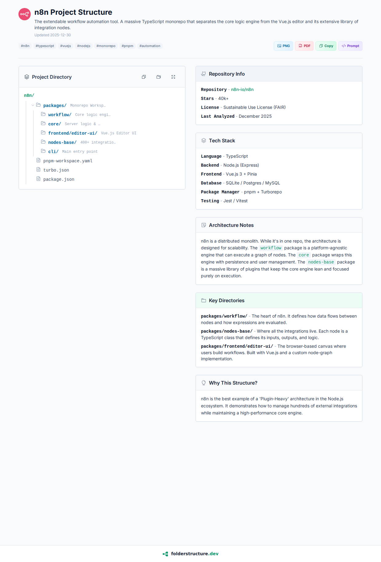This screenshot has height=562, width=381.
Task: Click the workflow/ folder icon
Action: coord(43,114)
